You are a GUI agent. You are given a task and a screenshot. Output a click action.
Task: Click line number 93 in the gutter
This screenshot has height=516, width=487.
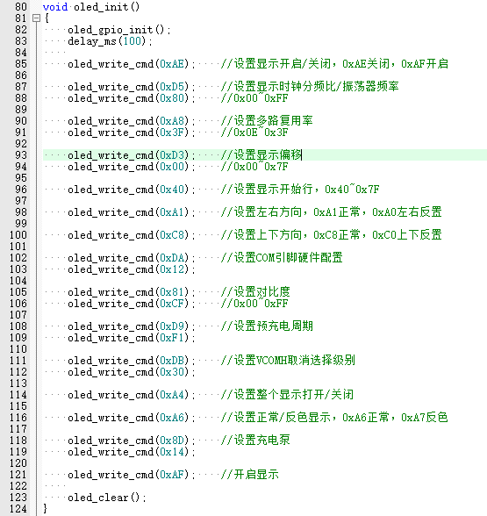tap(21, 155)
